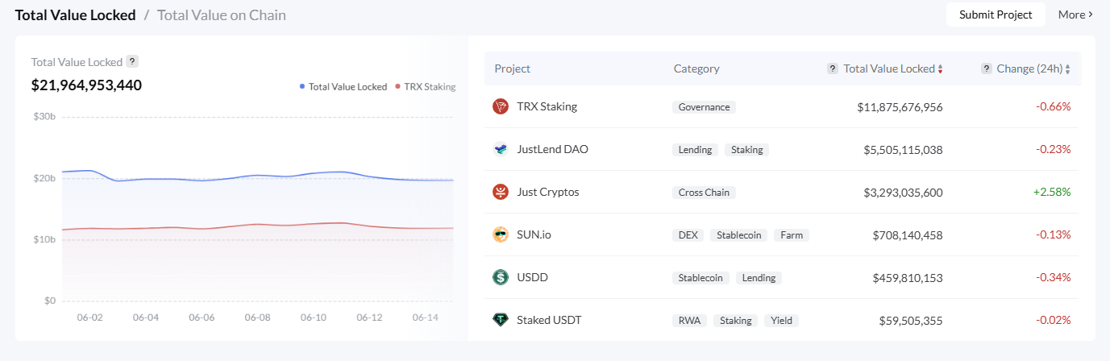Click the TRX Staking project logo icon
Viewport: 1110px width, 361px height.
[501, 106]
